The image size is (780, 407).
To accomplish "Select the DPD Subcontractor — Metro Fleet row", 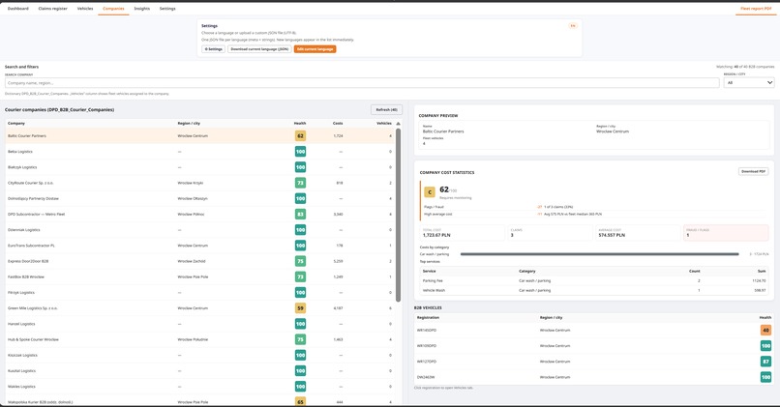I will [x=200, y=215].
